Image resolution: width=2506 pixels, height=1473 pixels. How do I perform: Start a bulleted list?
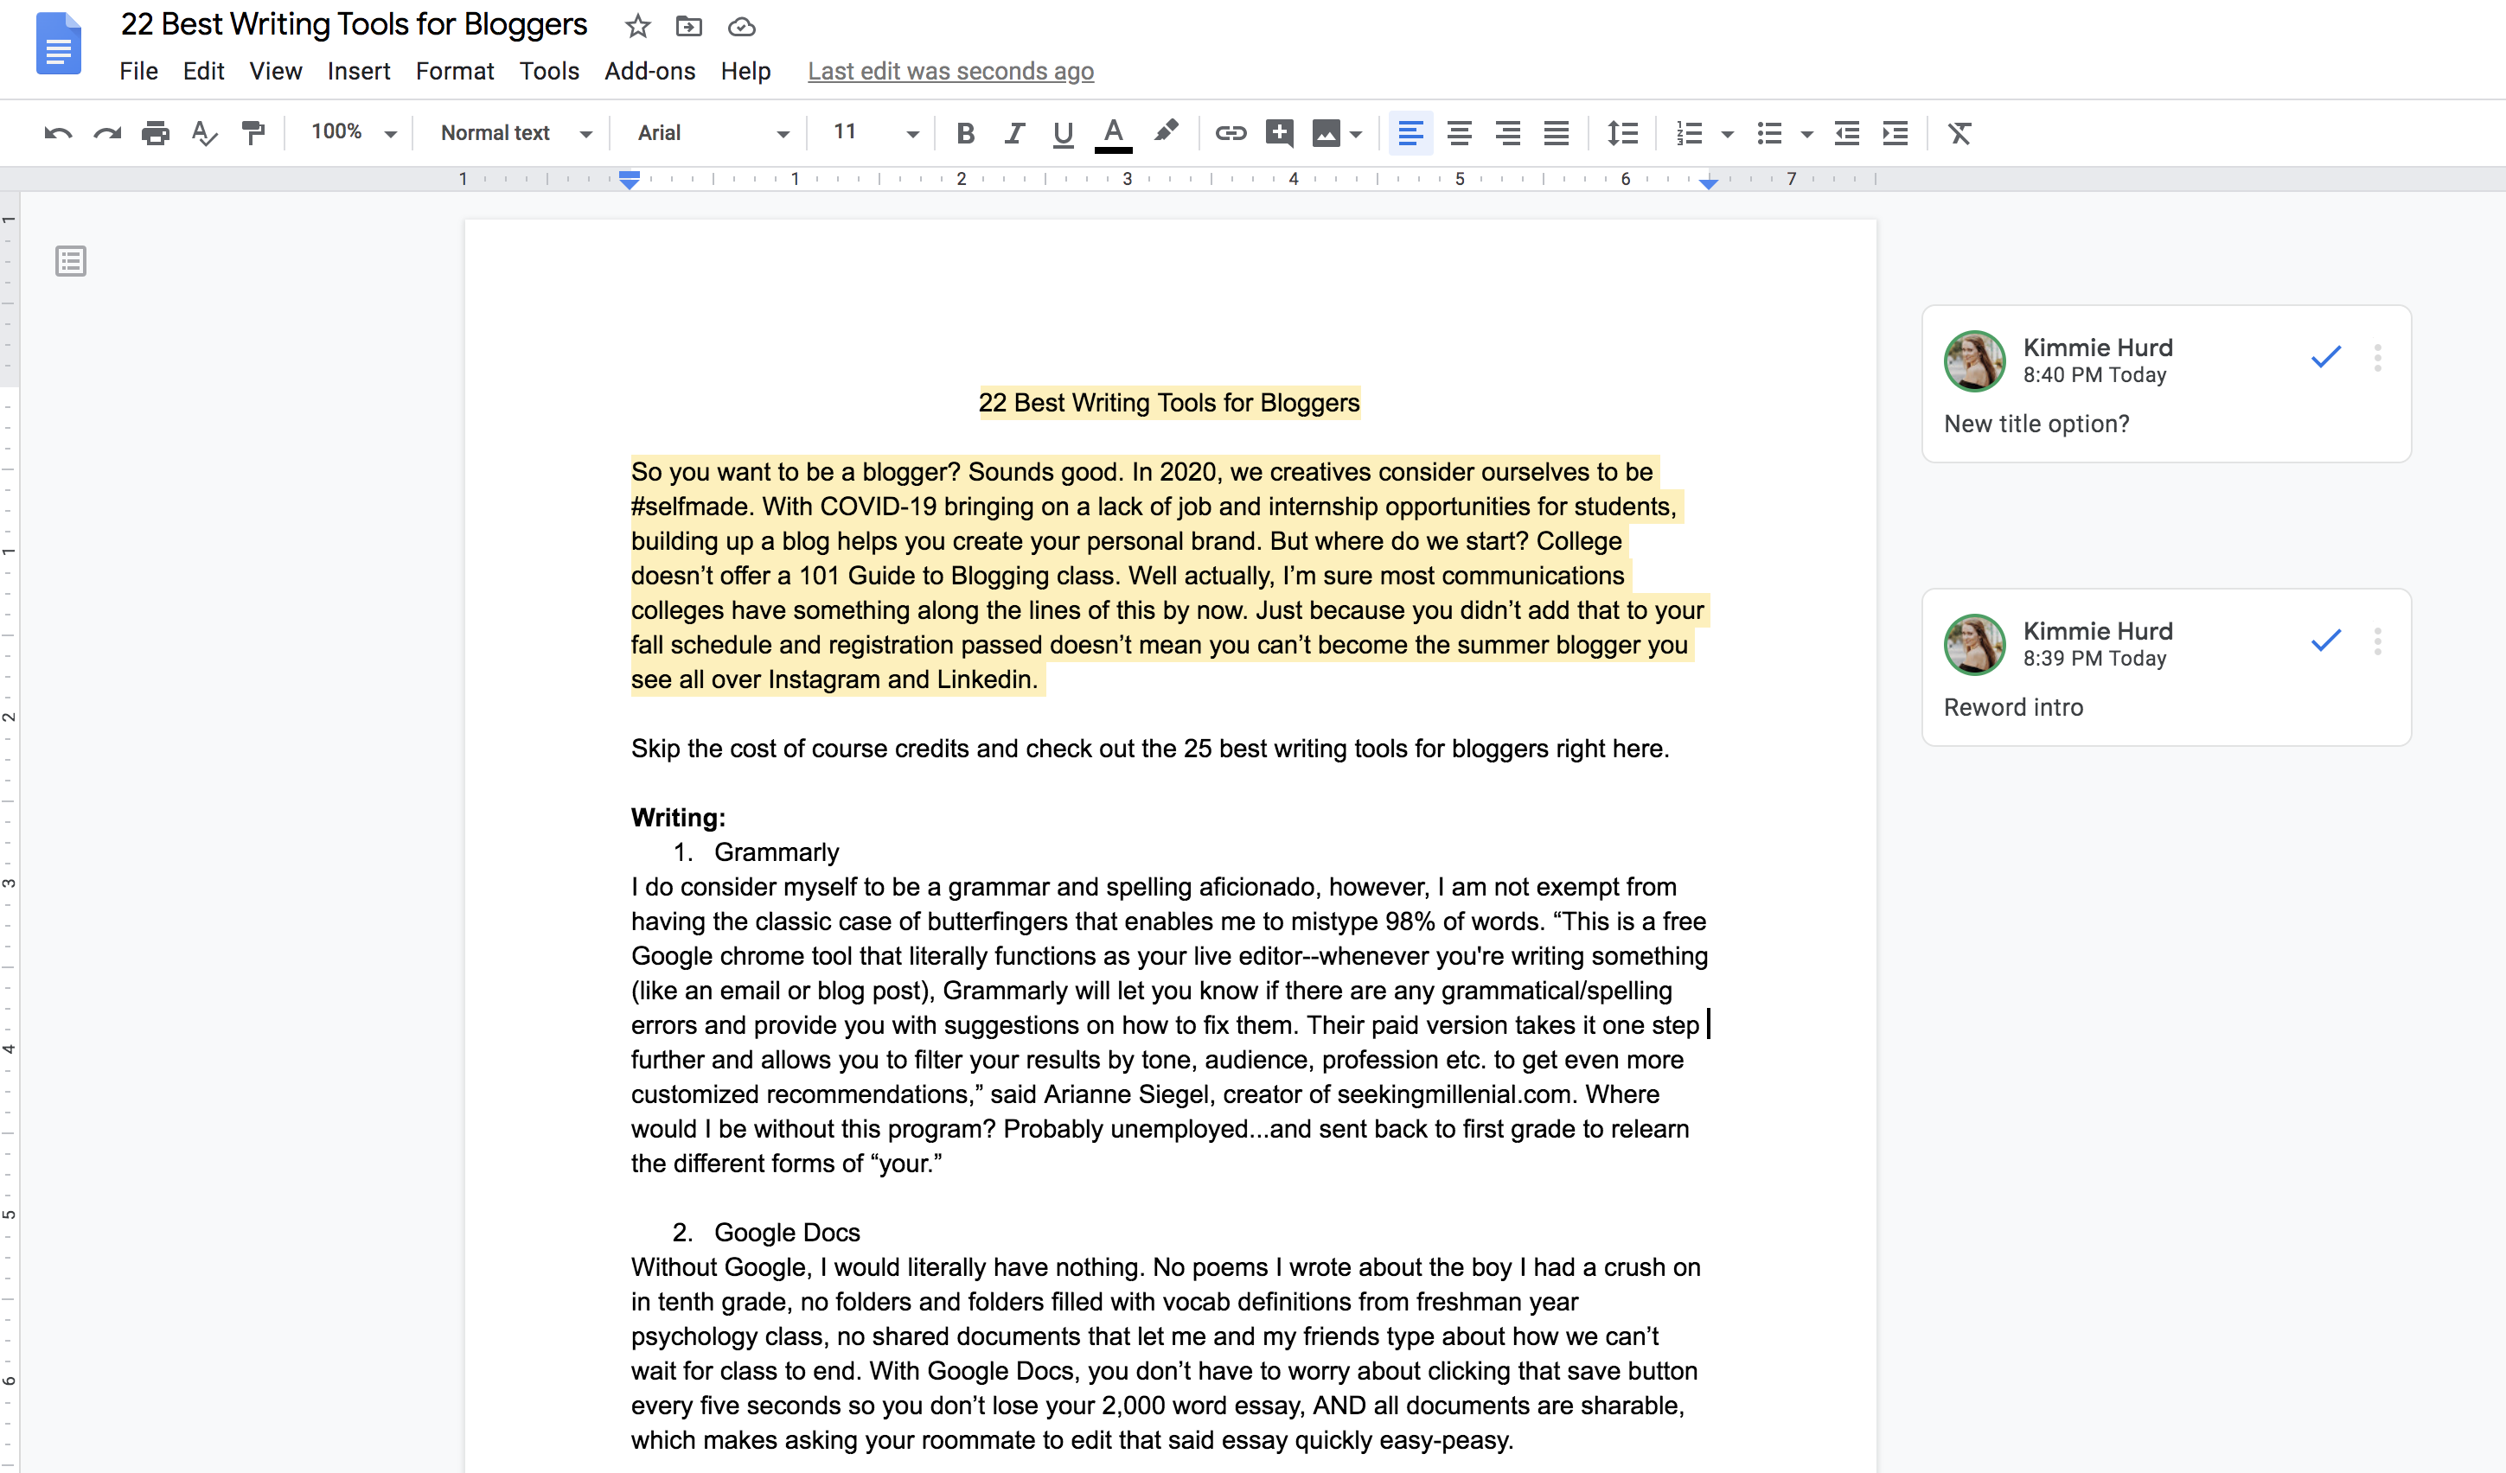coord(1769,132)
